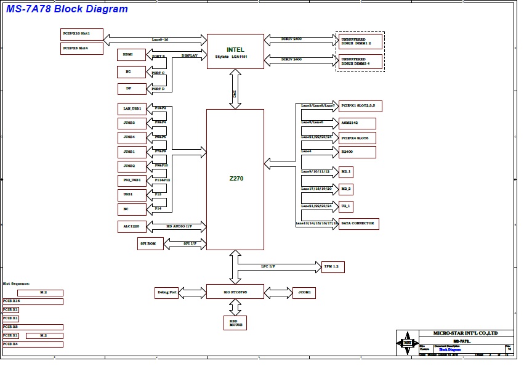Image resolution: width=524 pixels, height=371 pixels.
Task: Click 'M.2' bar above PCIE X16
Action: [41, 293]
